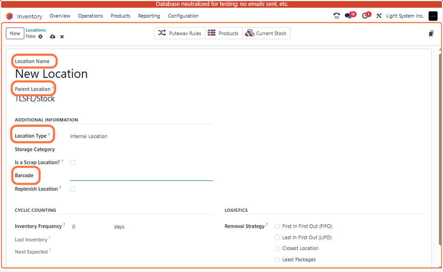Save record with the cloud upload icon
This screenshot has height=272, width=443.
[x=53, y=36]
